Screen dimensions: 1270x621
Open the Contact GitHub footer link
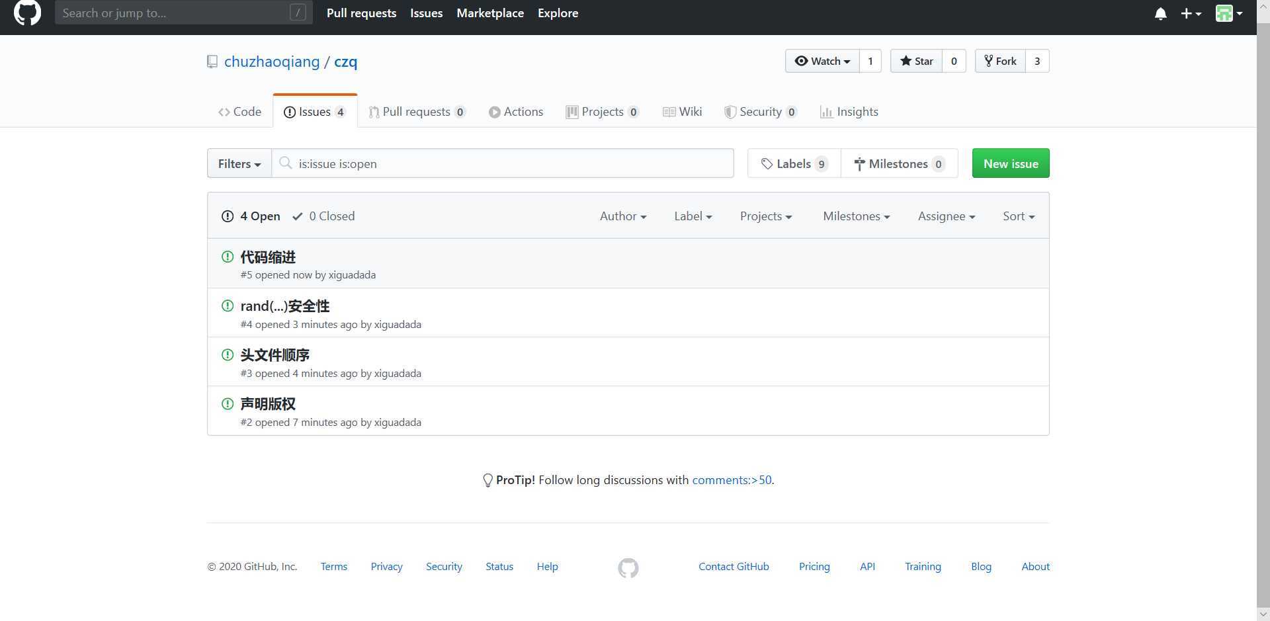tap(734, 567)
